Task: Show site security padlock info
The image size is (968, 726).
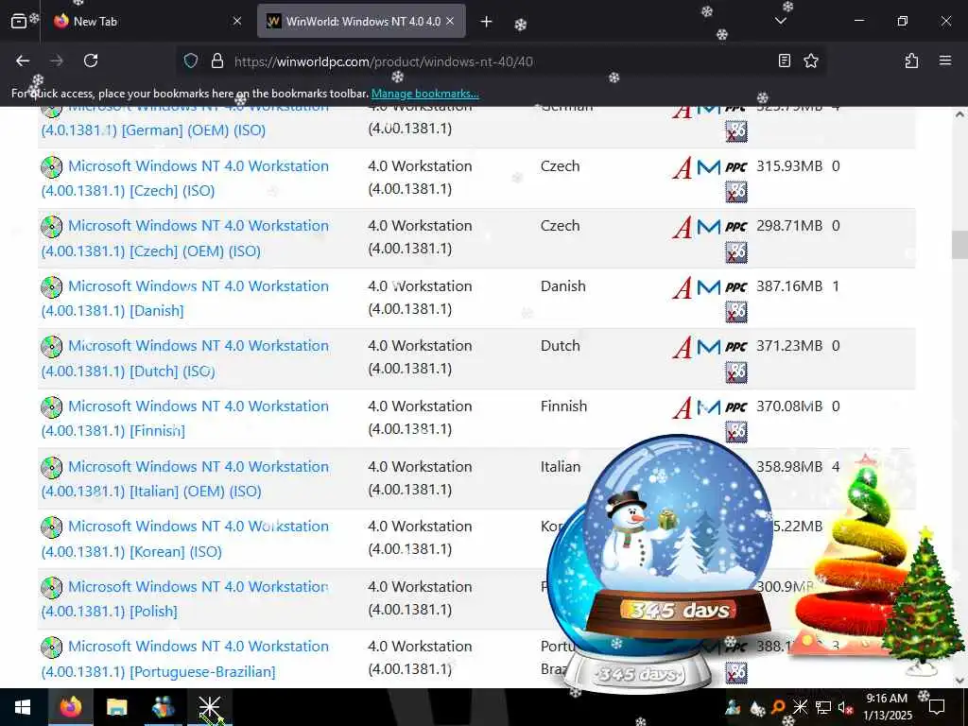Action: coord(217,60)
